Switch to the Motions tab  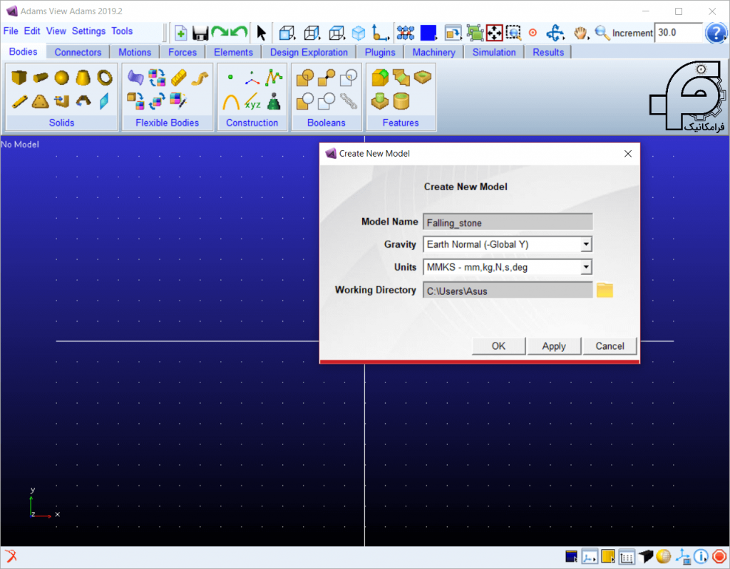[135, 52]
